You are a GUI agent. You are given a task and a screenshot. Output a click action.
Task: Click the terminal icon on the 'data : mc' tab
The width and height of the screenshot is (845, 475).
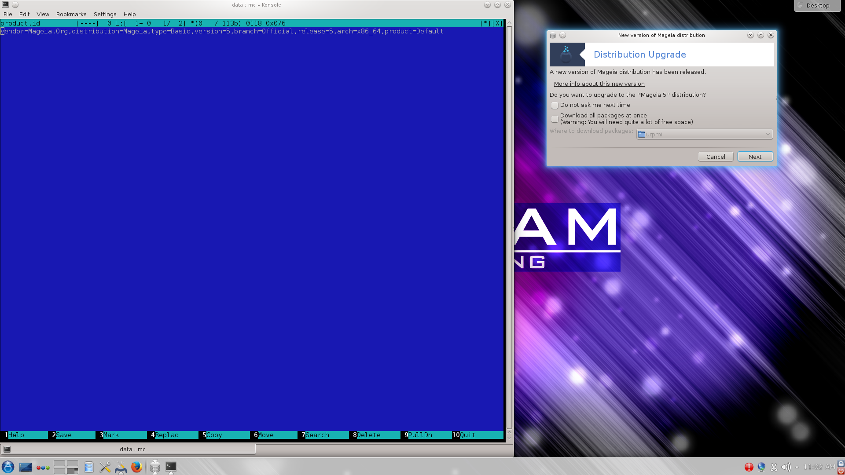7,449
